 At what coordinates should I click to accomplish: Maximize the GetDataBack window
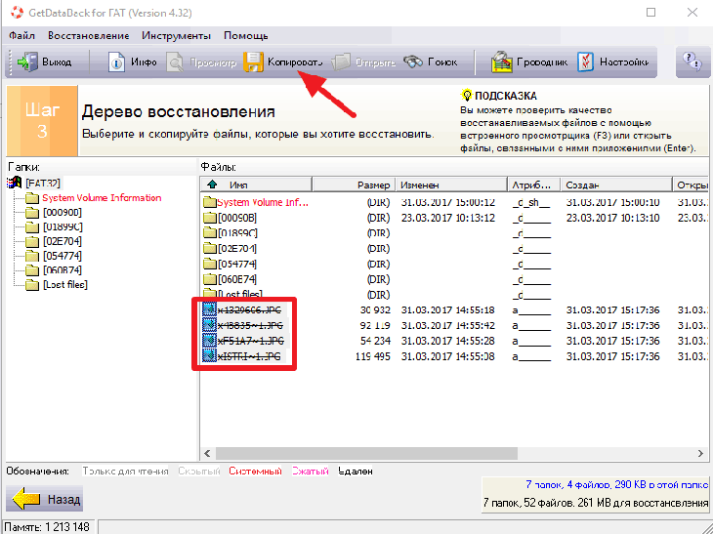[651, 13]
